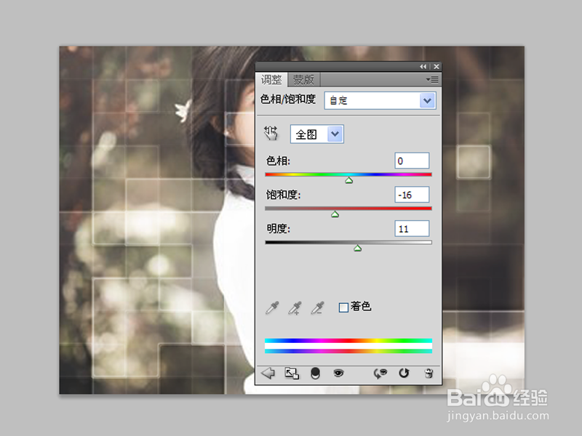Enable the 着色 colorize checkbox
The height and width of the screenshot is (436, 582).
343,307
